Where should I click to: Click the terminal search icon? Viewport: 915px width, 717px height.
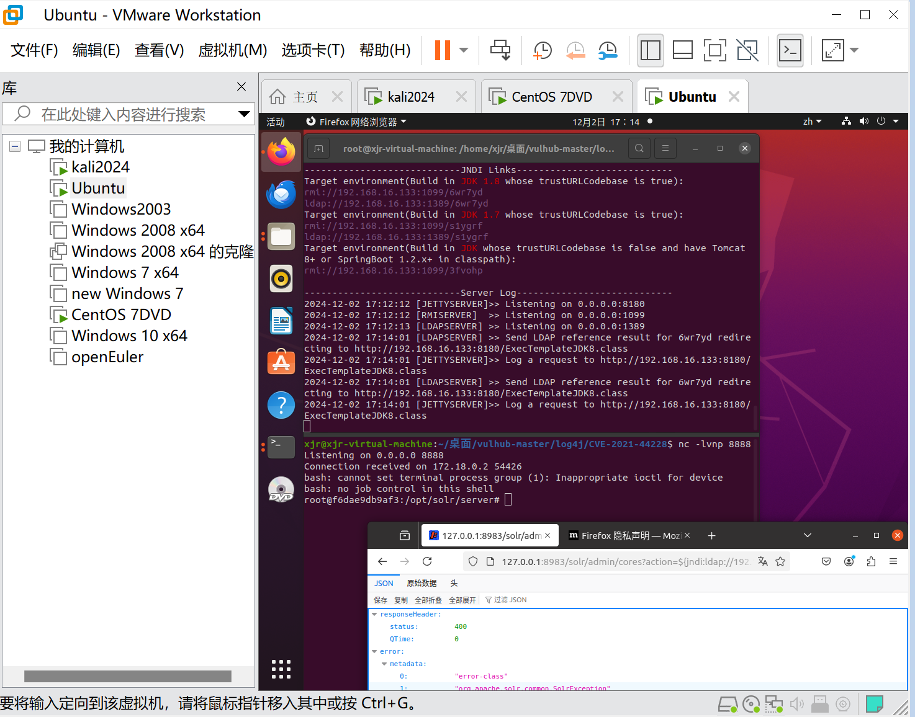[x=639, y=148]
